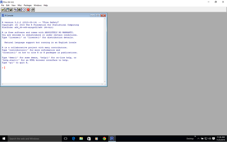The height and width of the screenshot is (142, 227).
Task: Click the Open script toolbar icon
Action: [3, 10]
